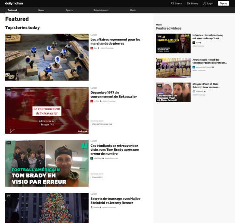Click the Search text in header
Image resolution: width=235 pixels, height=223 pixels.
pos(178,4)
